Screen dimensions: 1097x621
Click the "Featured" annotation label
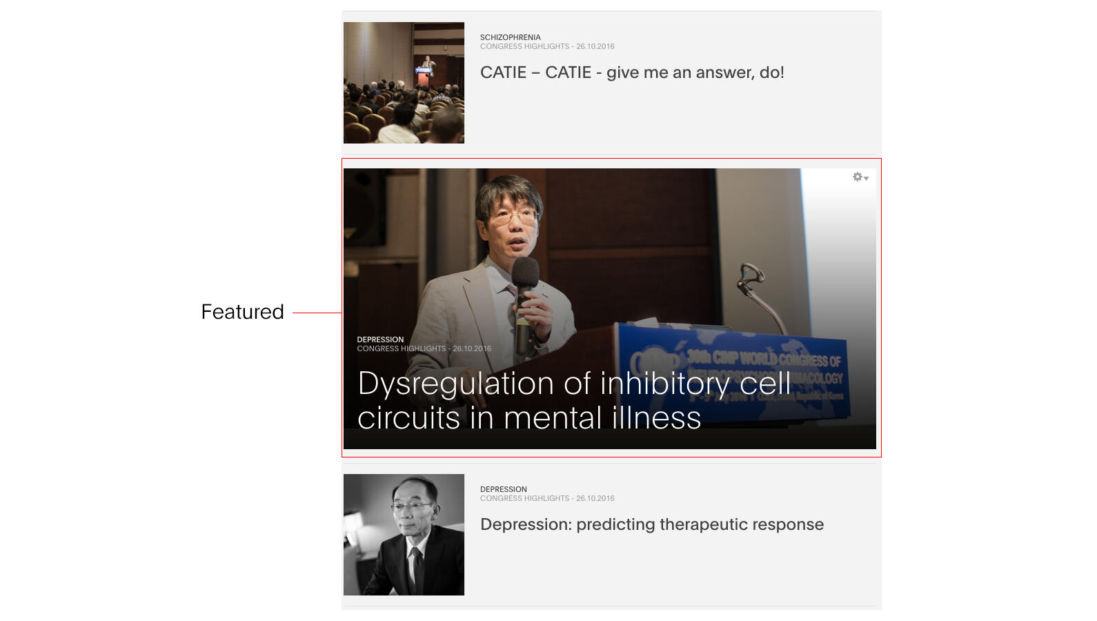pyautogui.click(x=242, y=312)
